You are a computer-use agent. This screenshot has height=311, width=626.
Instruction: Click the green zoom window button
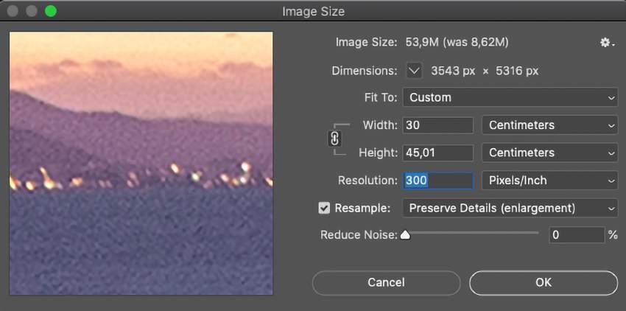tap(51, 11)
